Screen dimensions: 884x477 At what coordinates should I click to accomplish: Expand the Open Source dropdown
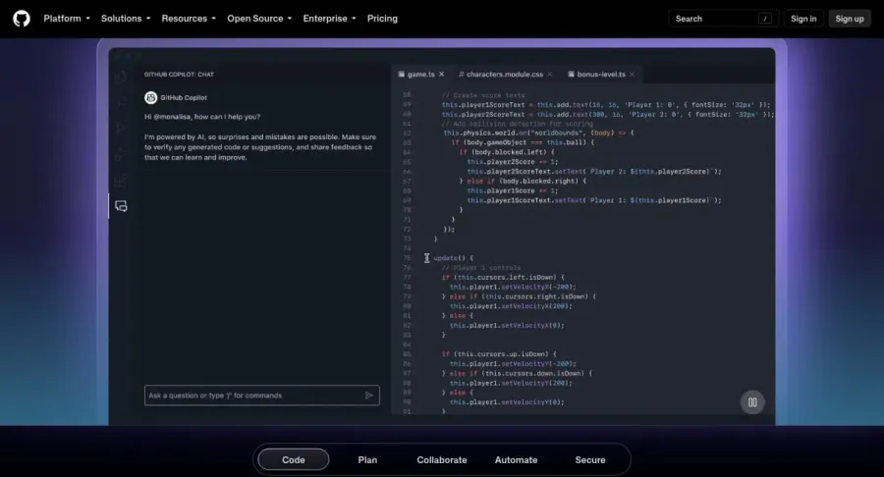[259, 19]
